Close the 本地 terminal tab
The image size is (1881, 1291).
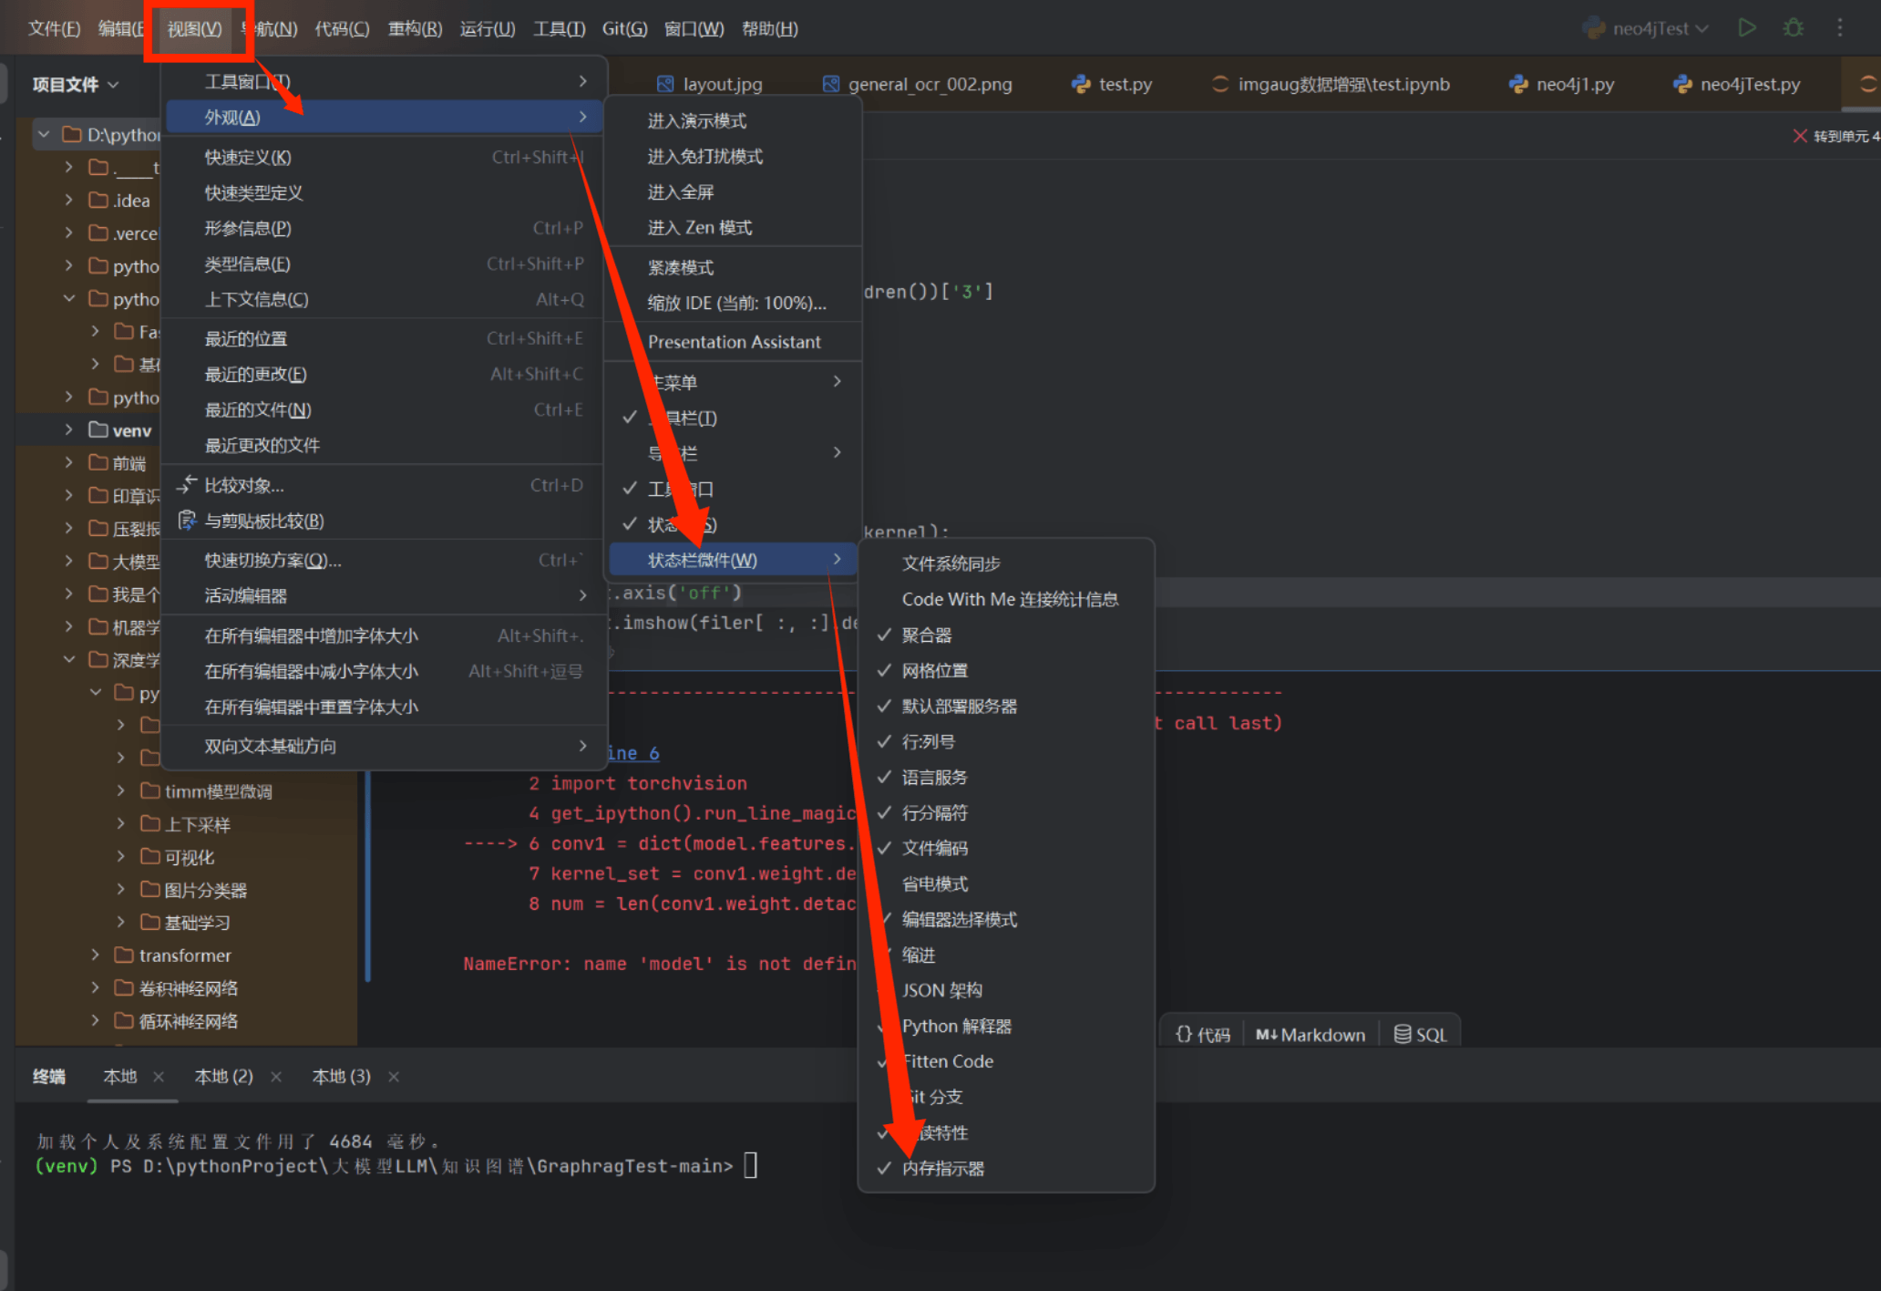pyautogui.click(x=159, y=1077)
